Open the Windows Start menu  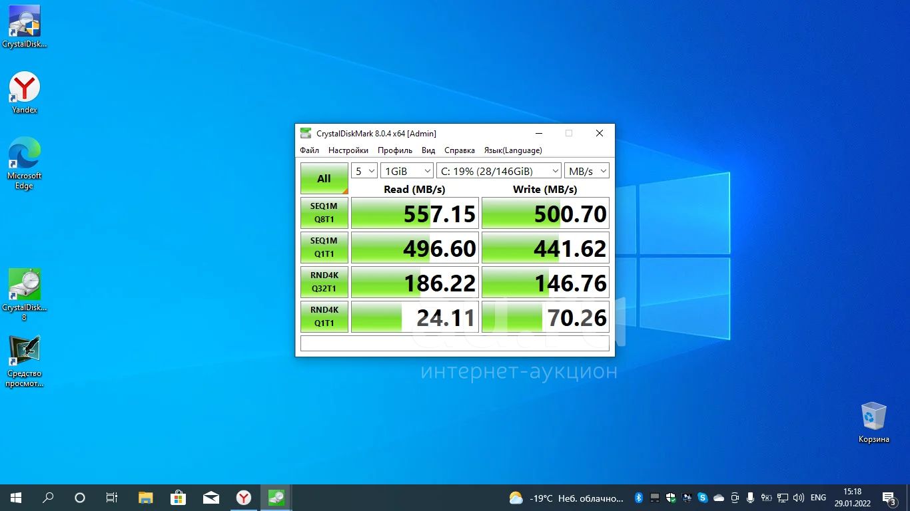(x=16, y=497)
